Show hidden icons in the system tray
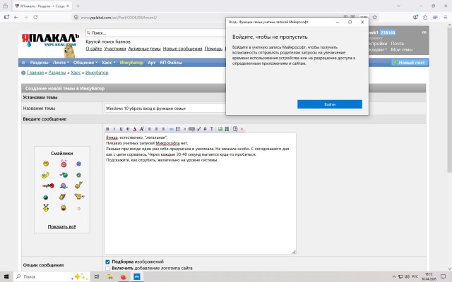The height and width of the screenshot is (282, 452). coord(394,276)
